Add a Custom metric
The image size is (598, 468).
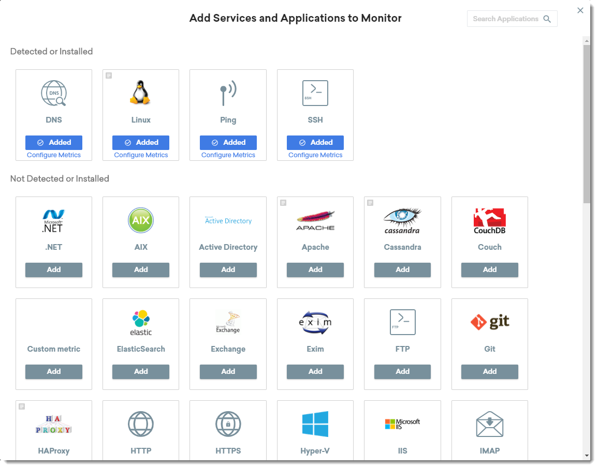(54, 372)
